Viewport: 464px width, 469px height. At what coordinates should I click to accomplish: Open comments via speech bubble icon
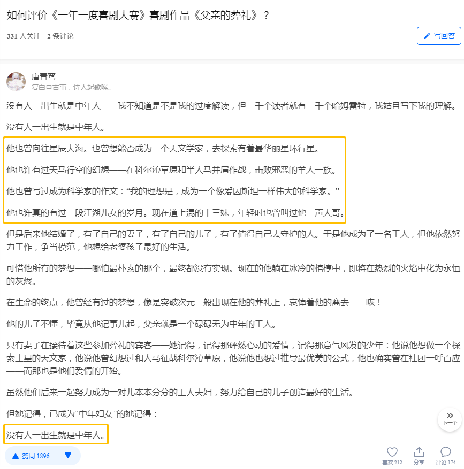tap(445, 452)
